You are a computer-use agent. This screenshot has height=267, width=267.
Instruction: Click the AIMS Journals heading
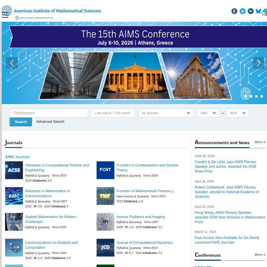click(x=18, y=157)
